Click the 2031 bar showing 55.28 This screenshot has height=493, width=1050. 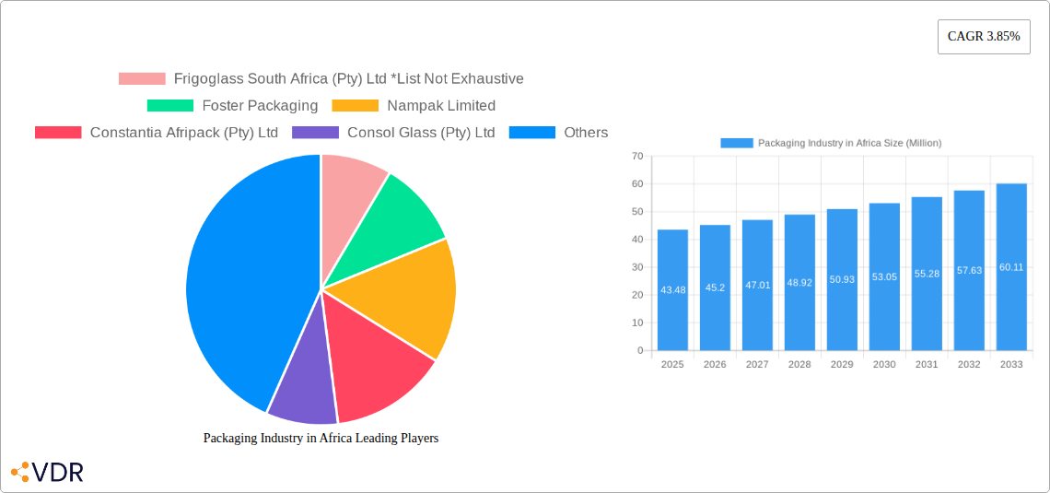927,274
